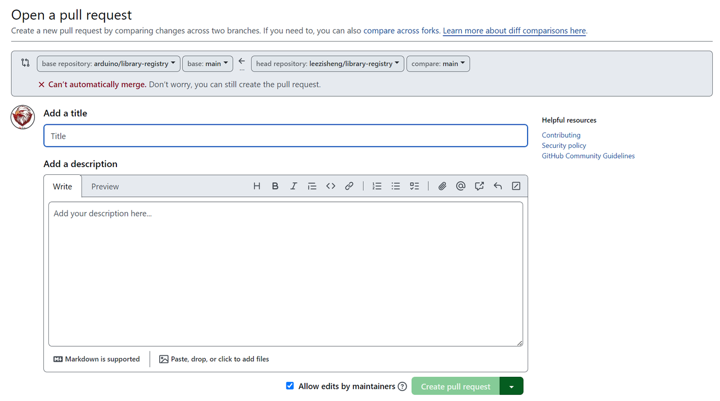Mention a user with @ icon
The height and width of the screenshot is (401, 720).
(x=461, y=186)
